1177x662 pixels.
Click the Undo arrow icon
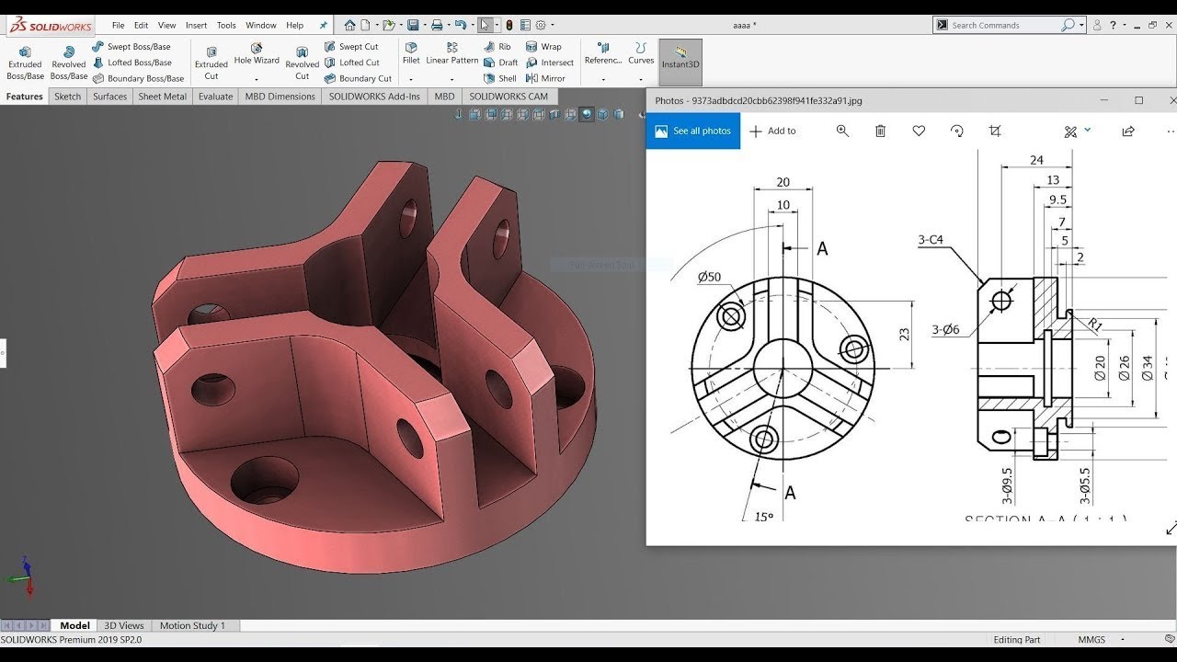[x=460, y=25]
